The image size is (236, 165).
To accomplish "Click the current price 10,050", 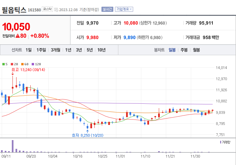I will coord(16,27).
